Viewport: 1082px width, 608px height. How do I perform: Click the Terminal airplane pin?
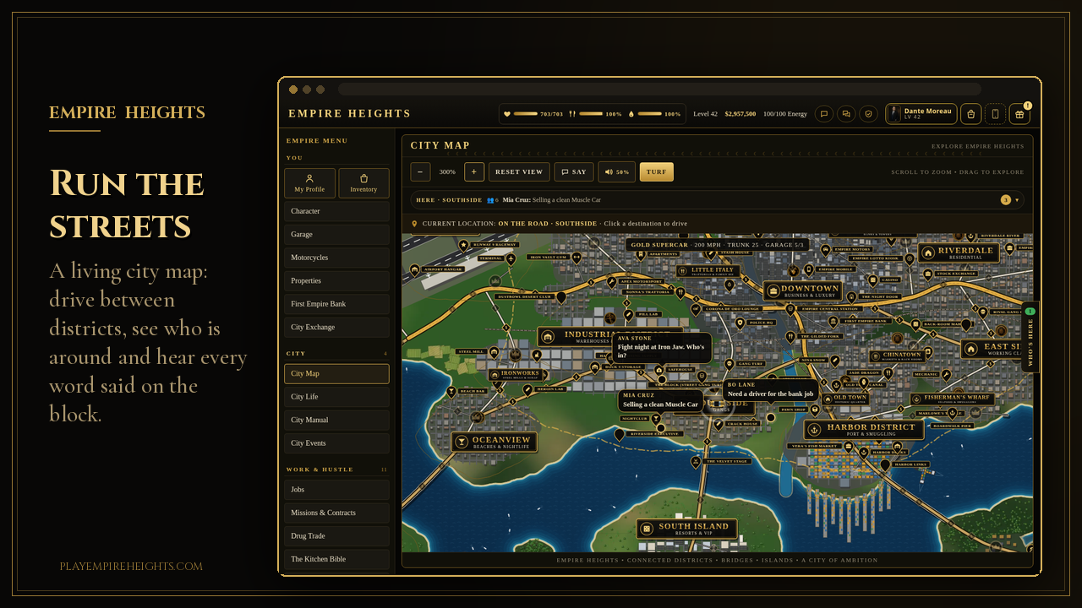[511, 258]
